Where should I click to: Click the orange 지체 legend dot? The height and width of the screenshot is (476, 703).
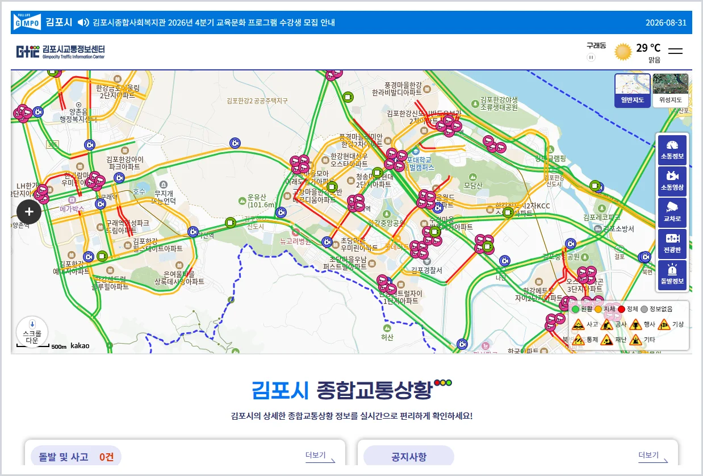coord(598,310)
